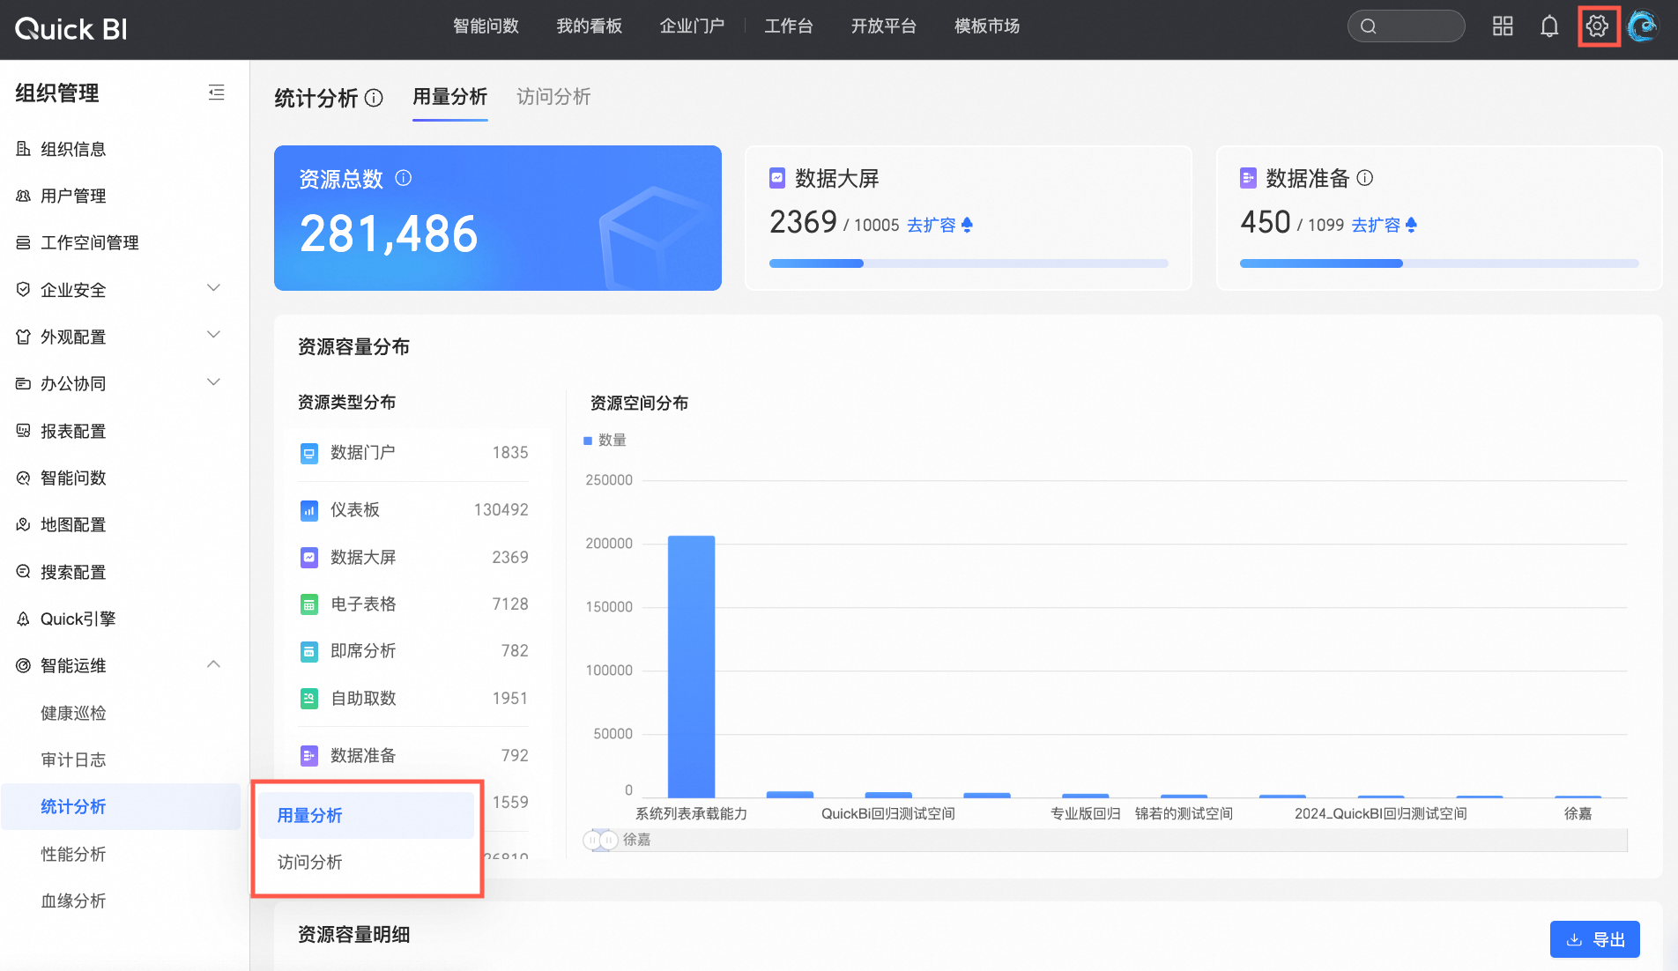Click 去扩容 link on 数据大屏 card
1678x971 pixels.
(x=939, y=225)
